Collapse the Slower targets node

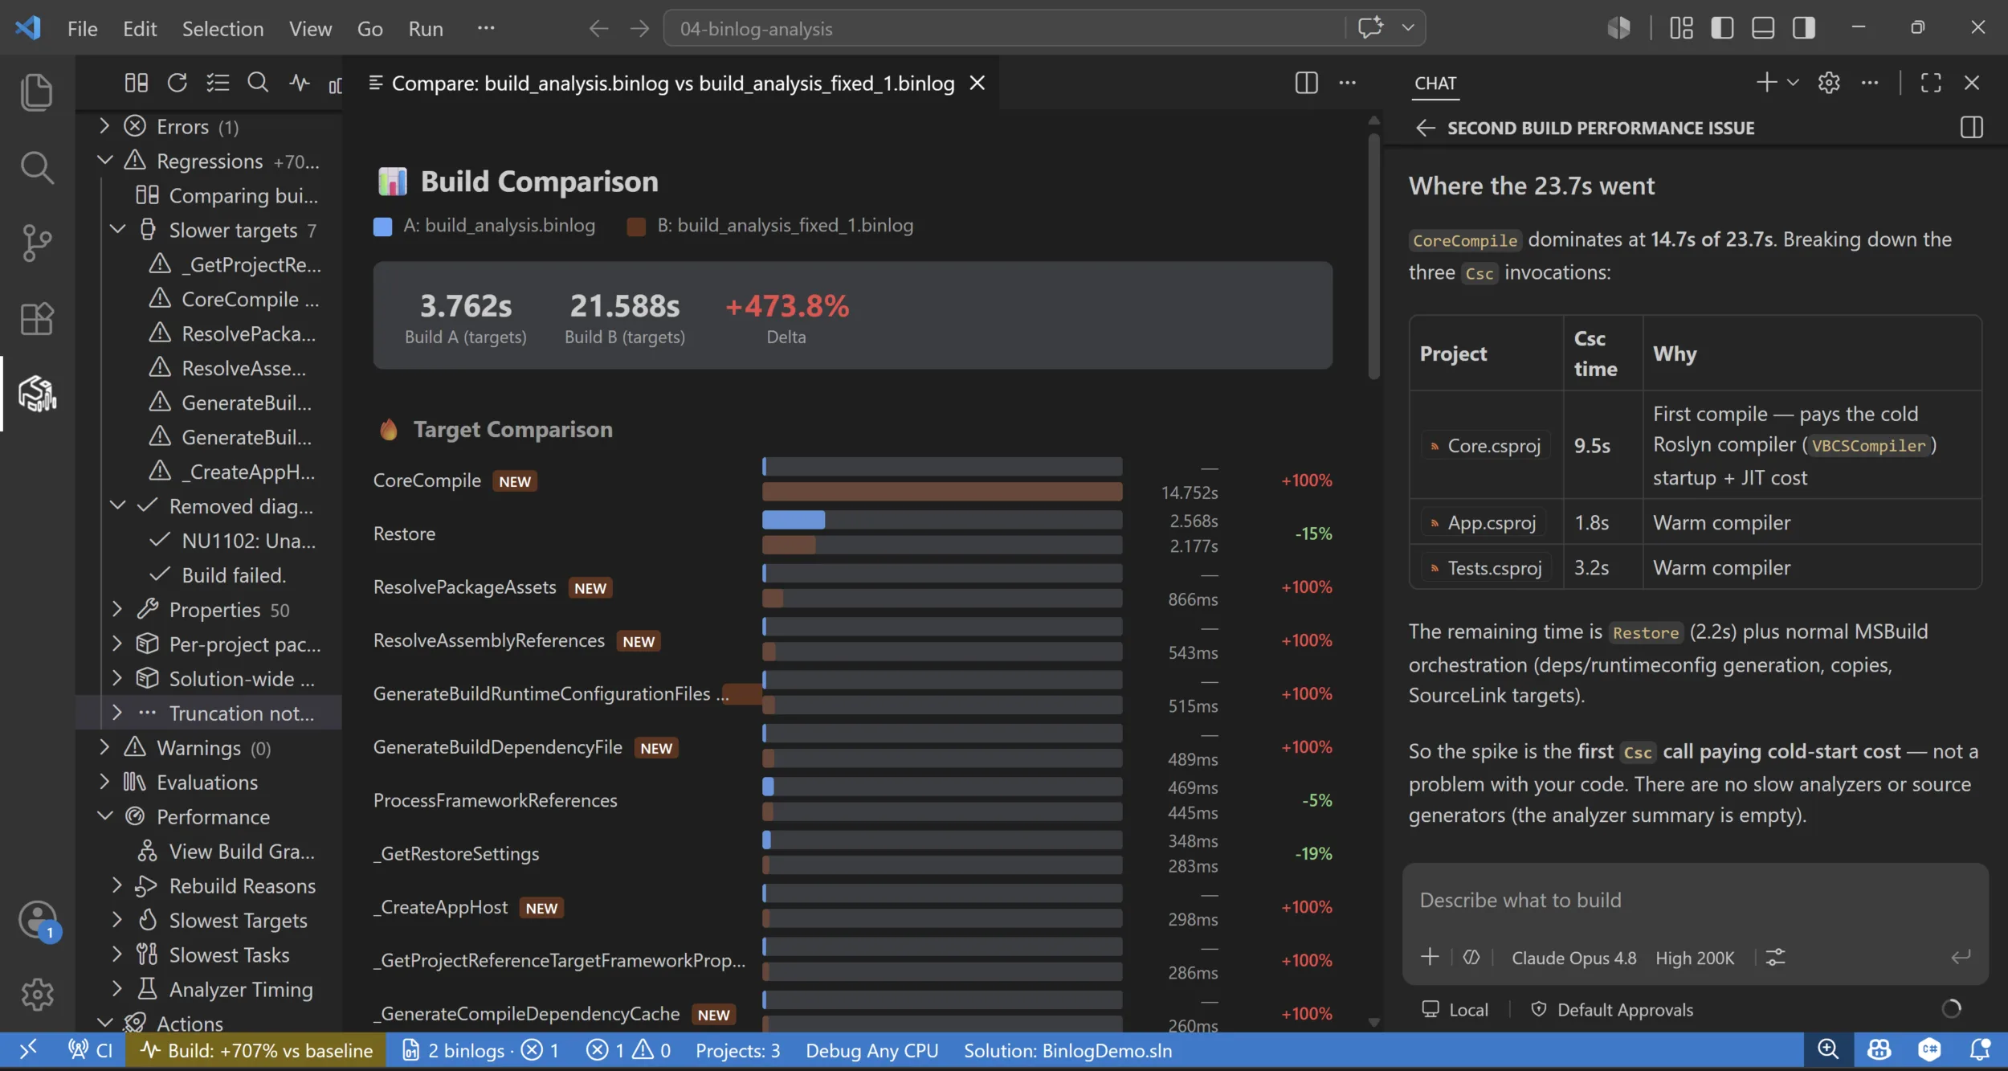pos(117,230)
